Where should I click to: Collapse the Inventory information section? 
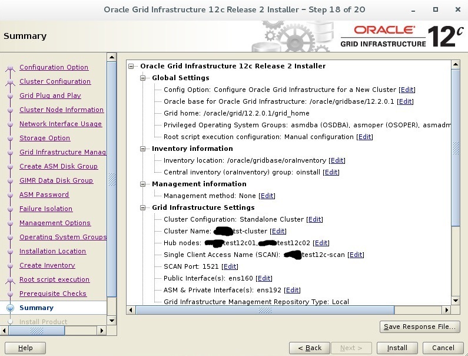click(x=143, y=149)
